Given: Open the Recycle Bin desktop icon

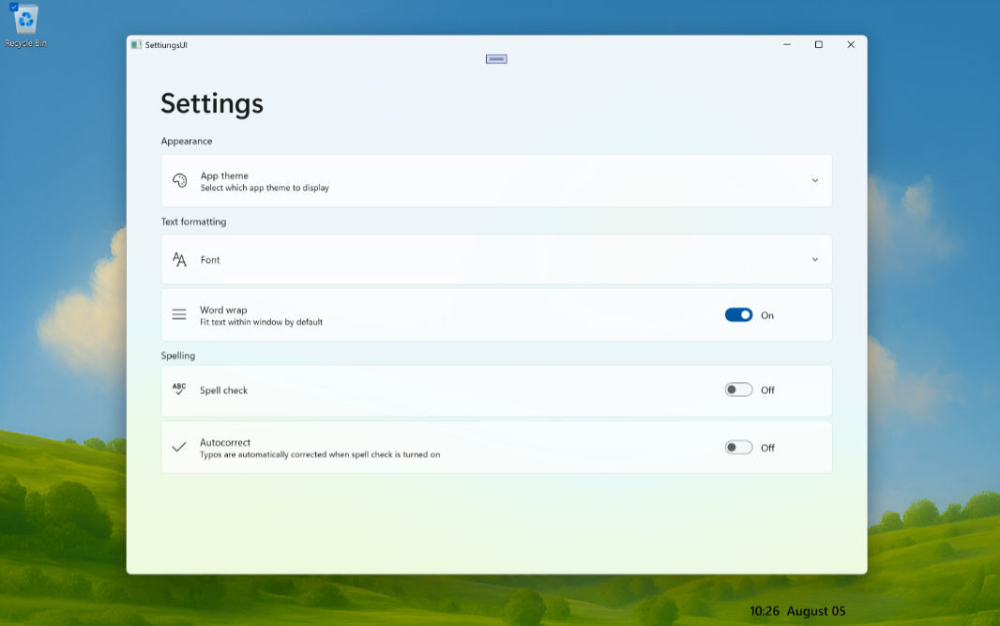Looking at the screenshot, I should 25,24.
